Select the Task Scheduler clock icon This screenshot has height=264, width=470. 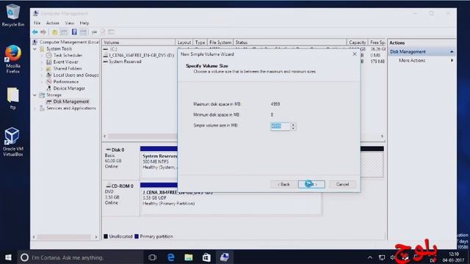click(x=49, y=56)
